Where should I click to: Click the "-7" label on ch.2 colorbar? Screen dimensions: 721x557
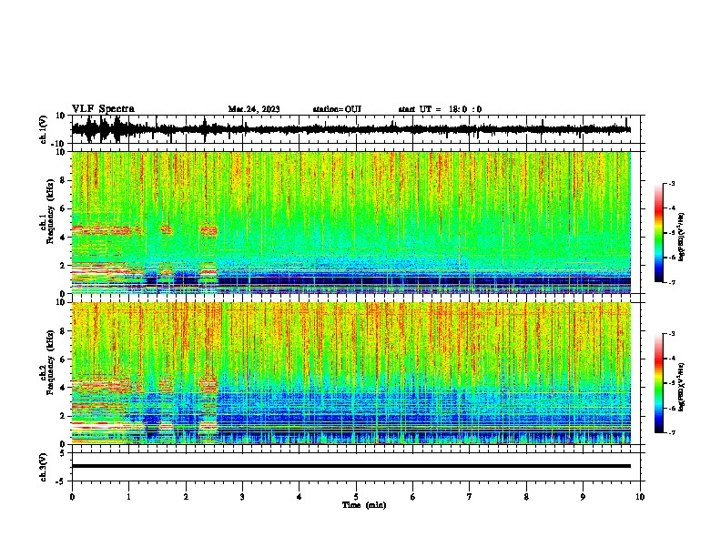coord(672,433)
